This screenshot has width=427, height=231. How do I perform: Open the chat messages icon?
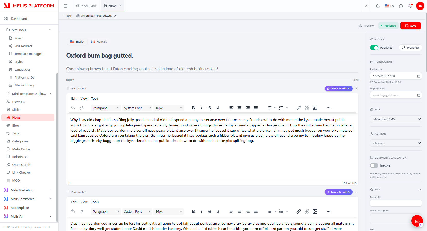[401, 6]
